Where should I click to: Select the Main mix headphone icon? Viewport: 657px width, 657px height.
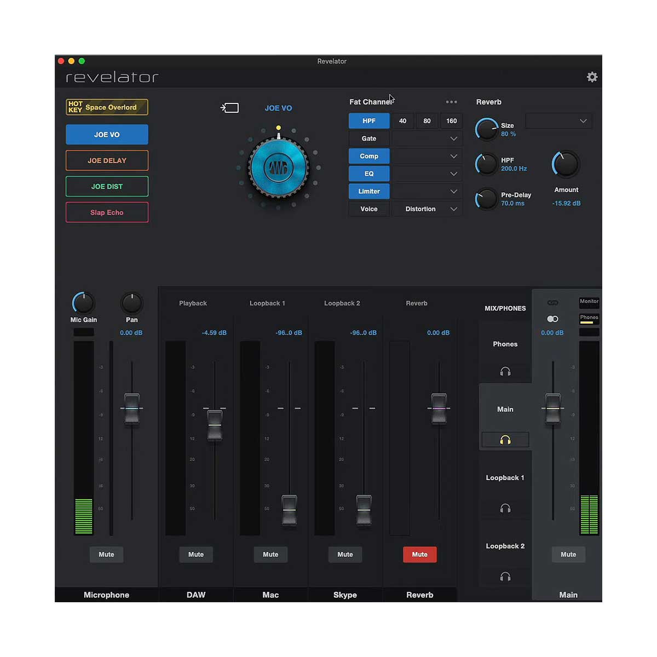[x=505, y=440]
